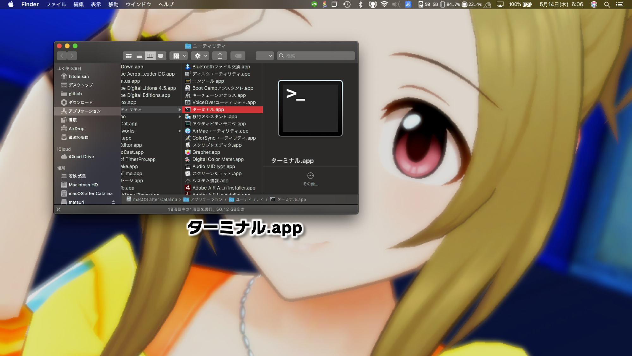Open ダウンロード in the sidebar
Viewport: 632px width, 356px height.
[x=87, y=102]
